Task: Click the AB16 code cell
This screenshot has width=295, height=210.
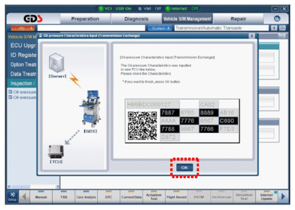Action: tap(228, 113)
